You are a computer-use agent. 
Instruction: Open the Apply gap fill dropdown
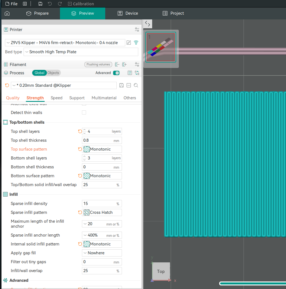click(102, 253)
